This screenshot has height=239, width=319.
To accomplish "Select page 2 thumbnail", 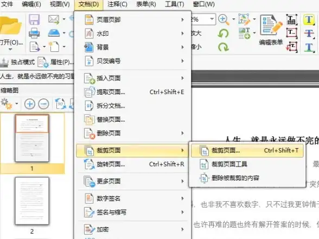I will pyautogui.click(x=32, y=201).
